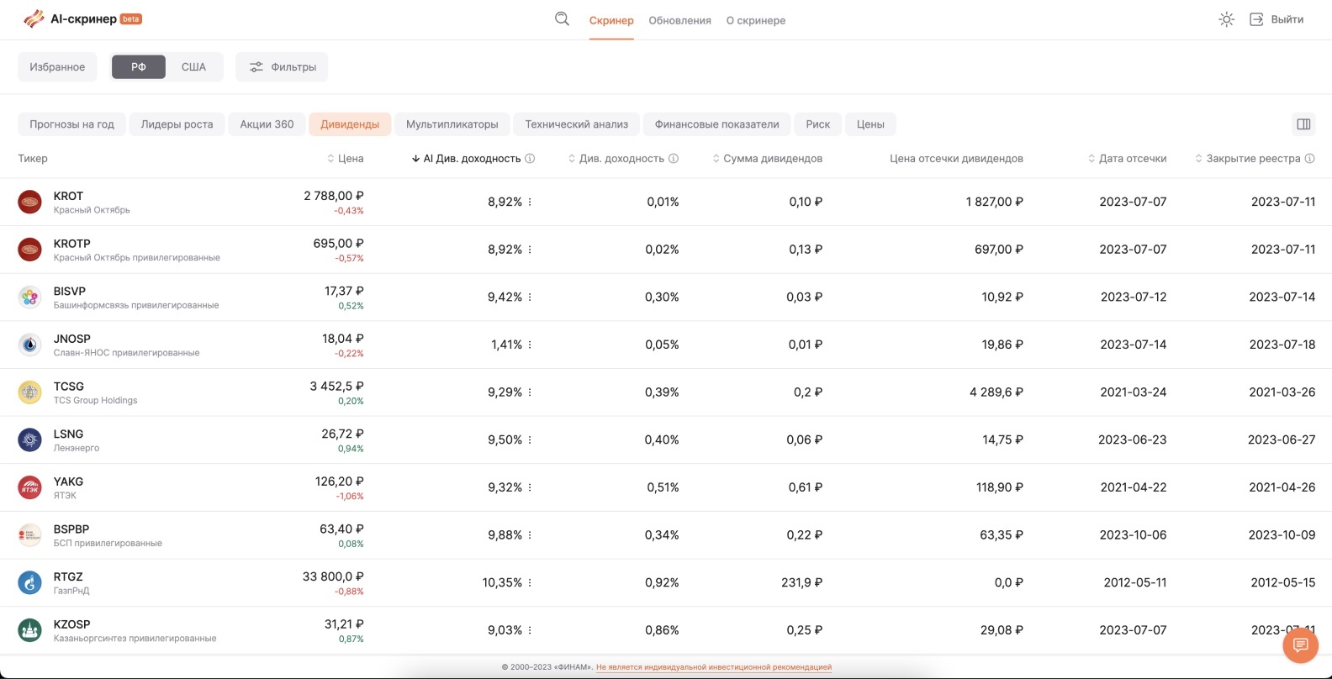Screen dimensions: 1332x679
Task: Click the KZOSP company logo
Action: 30,630
